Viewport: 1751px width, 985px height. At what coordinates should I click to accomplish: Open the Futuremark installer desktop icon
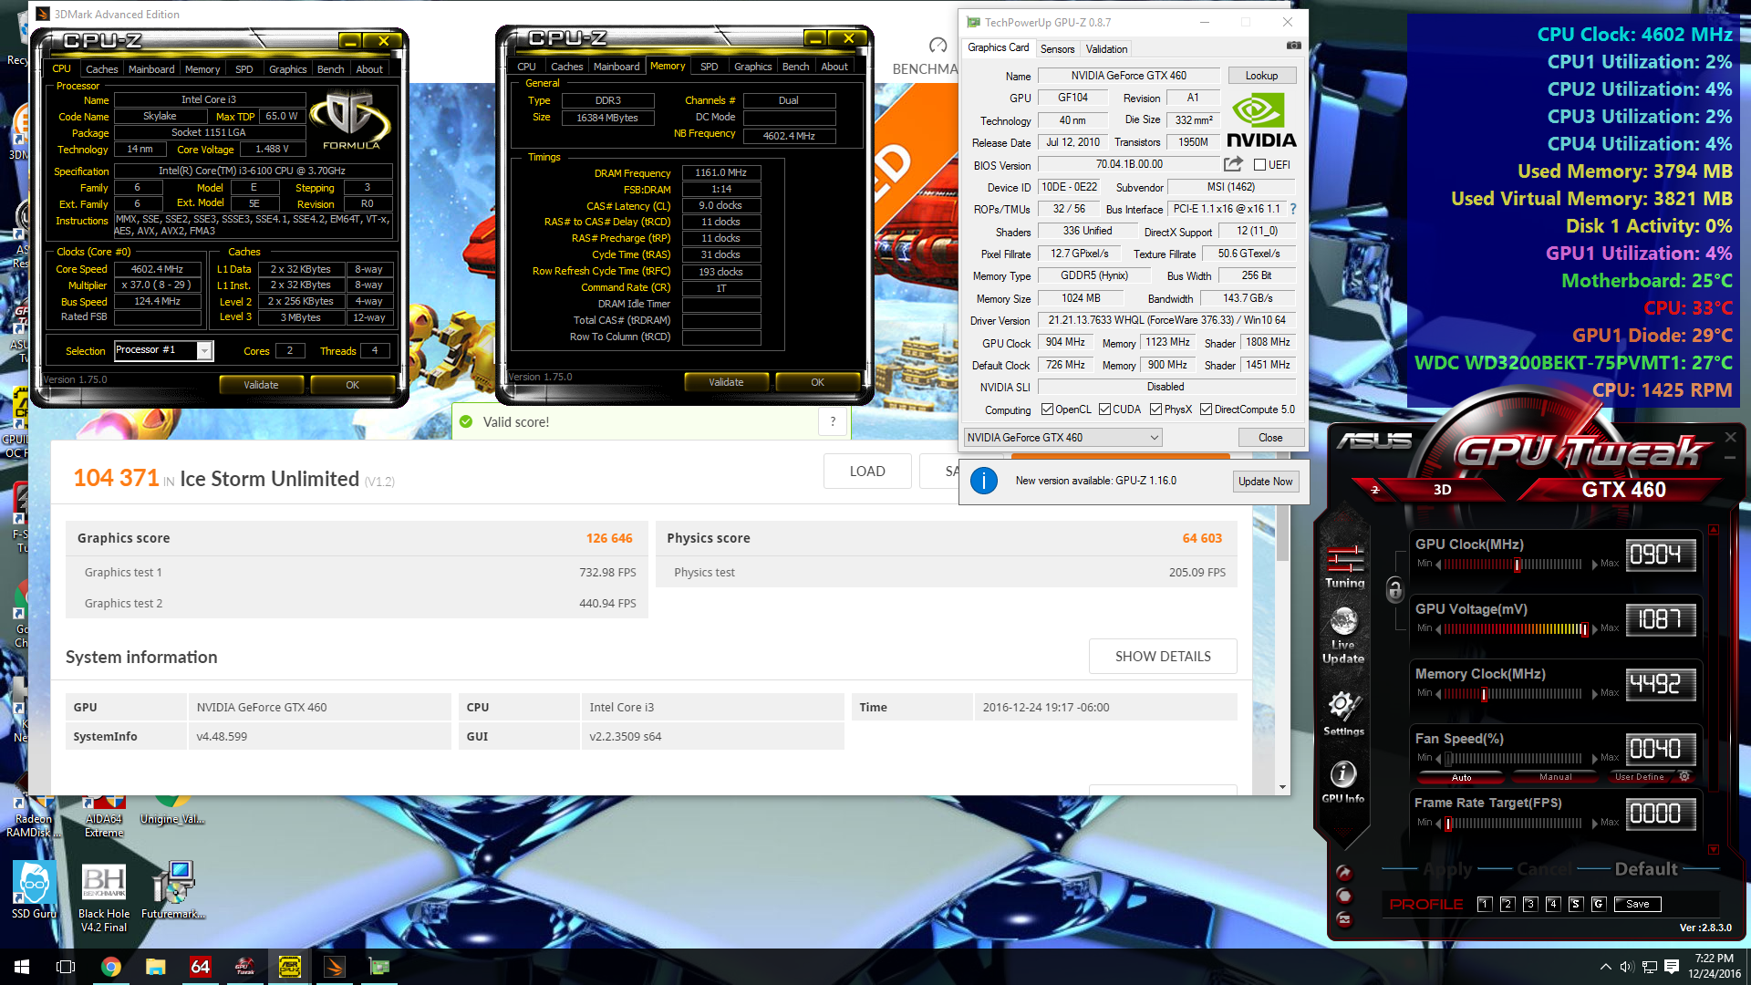[x=173, y=890]
